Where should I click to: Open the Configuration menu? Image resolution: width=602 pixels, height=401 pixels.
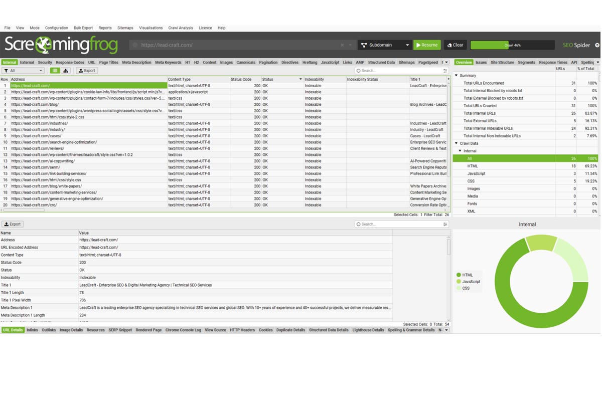click(56, 28)
